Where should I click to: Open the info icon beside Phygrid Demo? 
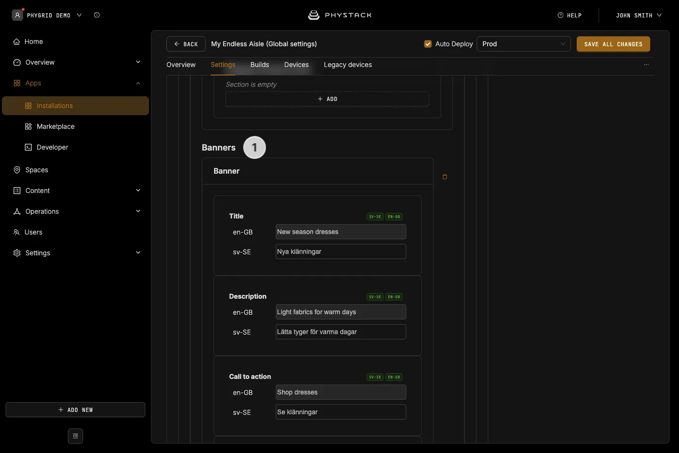coord(97,15)
